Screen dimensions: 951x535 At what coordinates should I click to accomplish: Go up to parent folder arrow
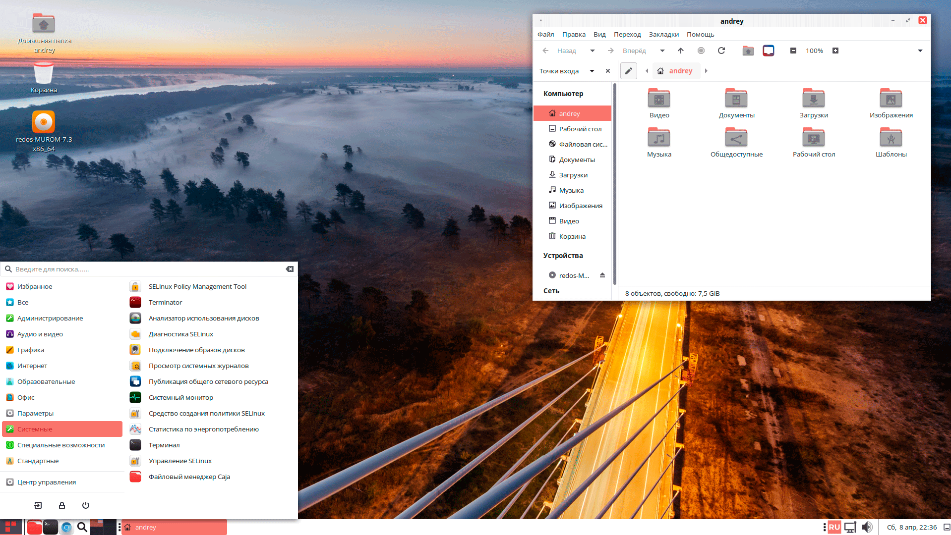pos(681,51)
